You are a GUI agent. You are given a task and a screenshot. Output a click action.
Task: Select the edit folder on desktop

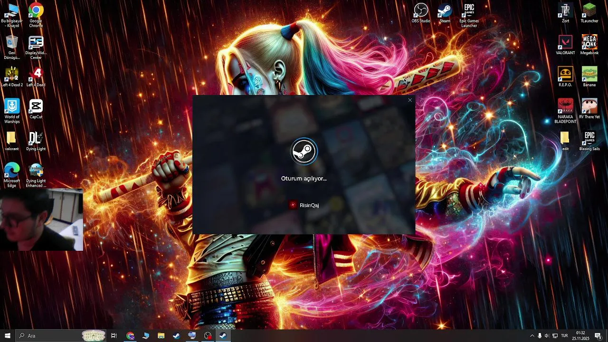click(565, 141)
